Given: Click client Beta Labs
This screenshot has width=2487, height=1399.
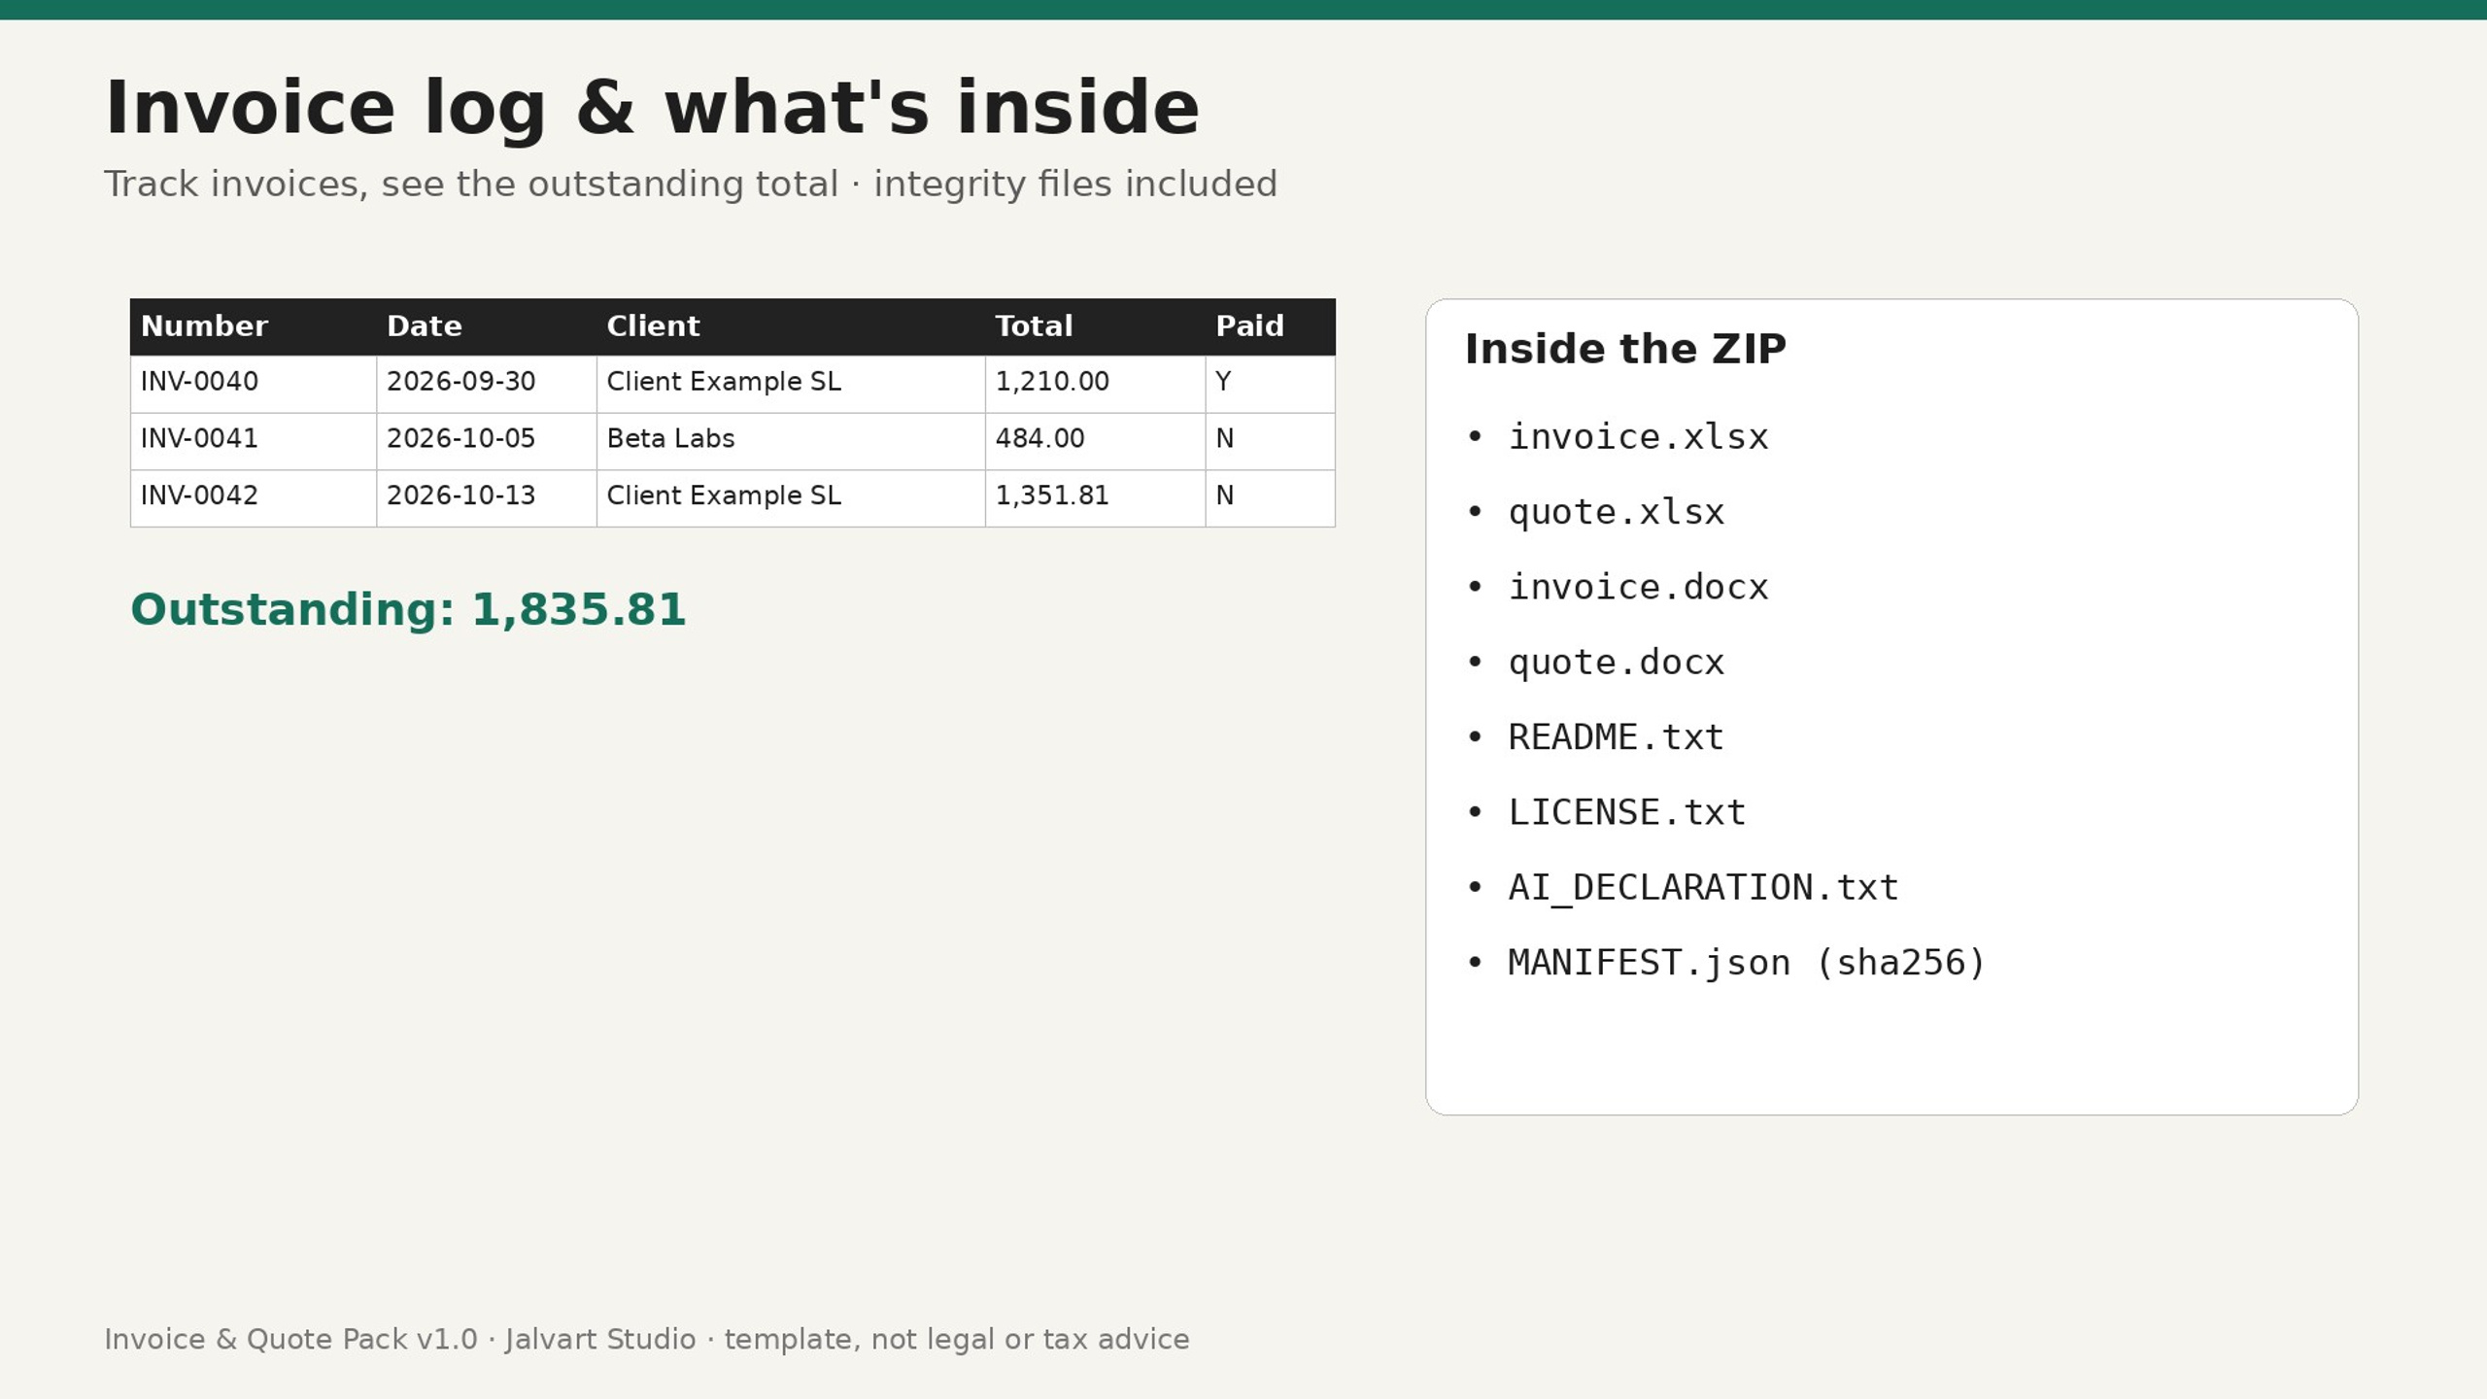Looking at the screenshot, I should coord(670,439).
